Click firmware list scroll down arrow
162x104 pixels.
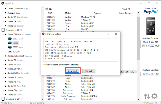coord(138,99)
